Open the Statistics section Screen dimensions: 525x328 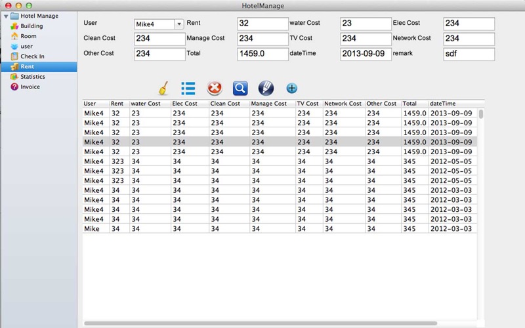click(32, 77)
